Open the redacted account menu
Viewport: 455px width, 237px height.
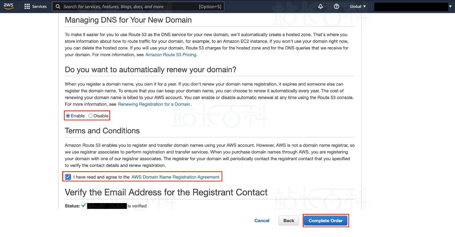click(411, 7)
